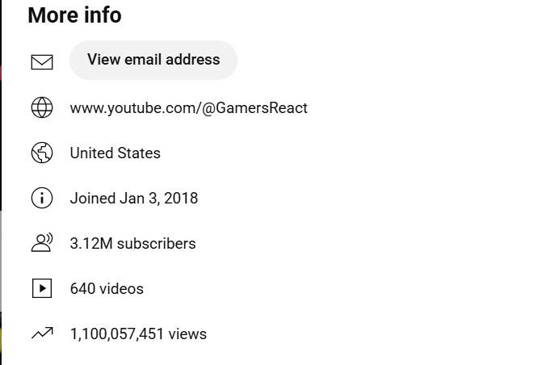Click the United States location text

pyautogui.click(x=115, y=153)
